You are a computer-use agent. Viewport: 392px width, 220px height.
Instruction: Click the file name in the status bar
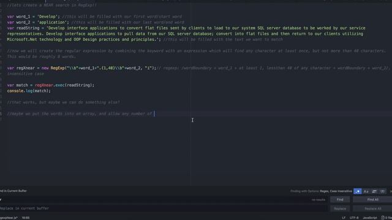9,218
